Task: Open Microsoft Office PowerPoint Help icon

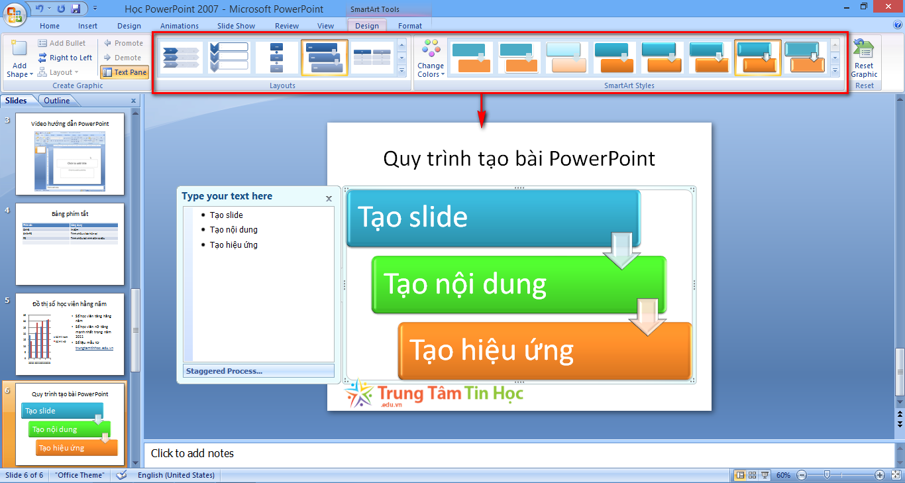Action: point(898,25)
